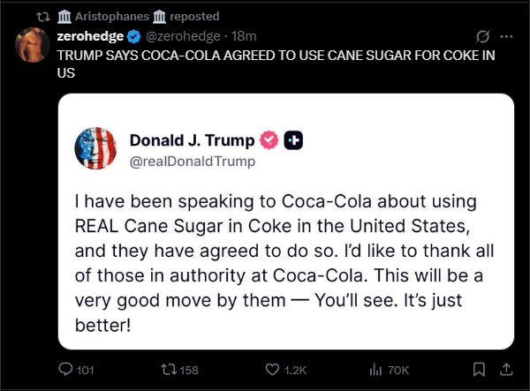
Task: Open the reply comment icon
Action: [x=65, y=370]
